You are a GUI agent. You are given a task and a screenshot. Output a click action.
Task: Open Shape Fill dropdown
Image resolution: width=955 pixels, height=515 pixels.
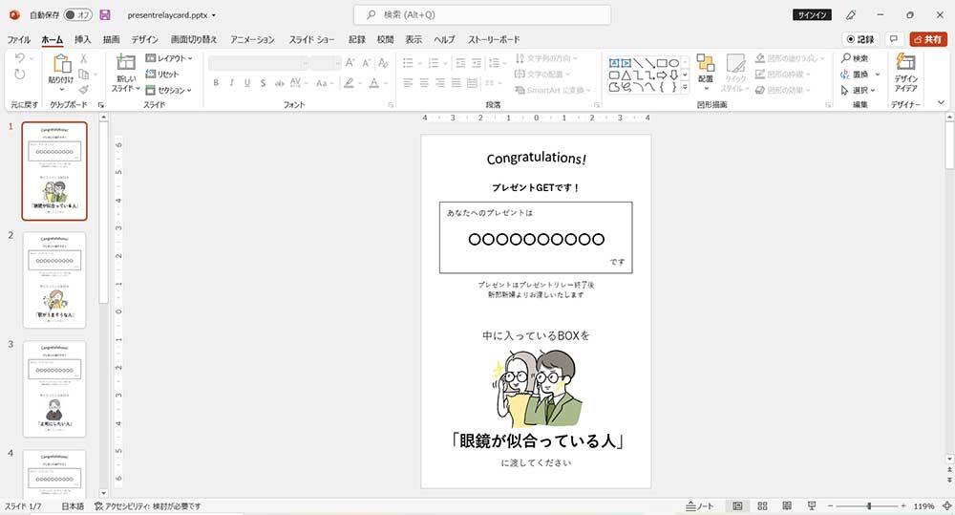[789, 58]
